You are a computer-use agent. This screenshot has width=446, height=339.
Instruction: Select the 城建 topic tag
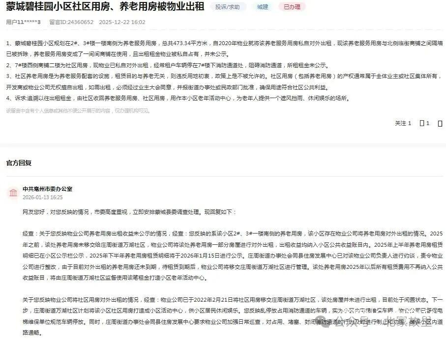click(x=262, y=7)
